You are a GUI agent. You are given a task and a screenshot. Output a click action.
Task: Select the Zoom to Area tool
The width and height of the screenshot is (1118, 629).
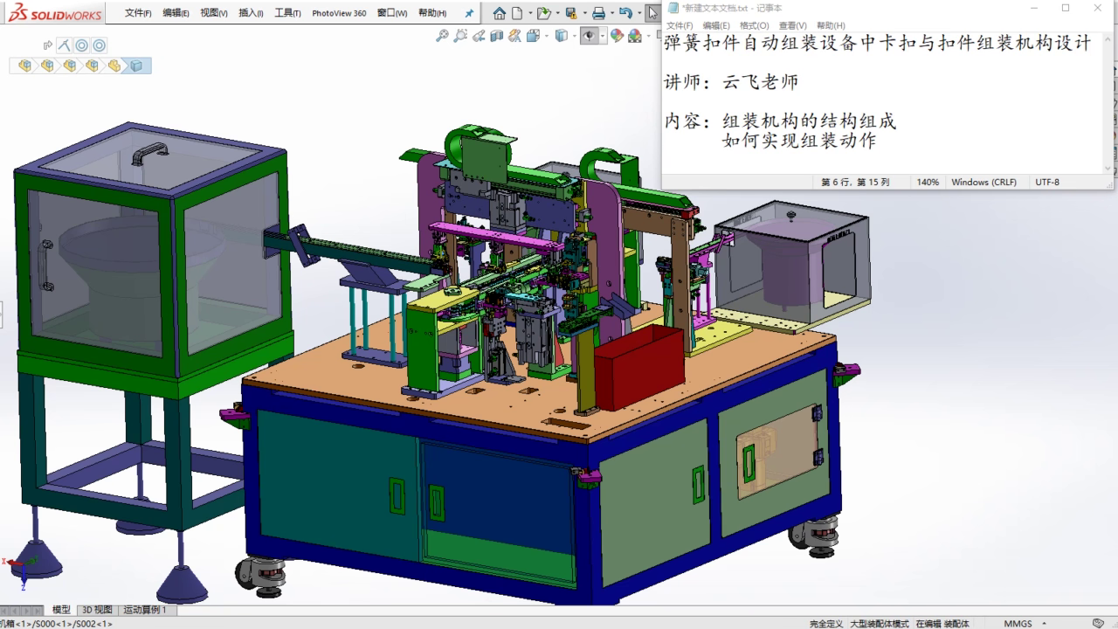pos(460,36)
